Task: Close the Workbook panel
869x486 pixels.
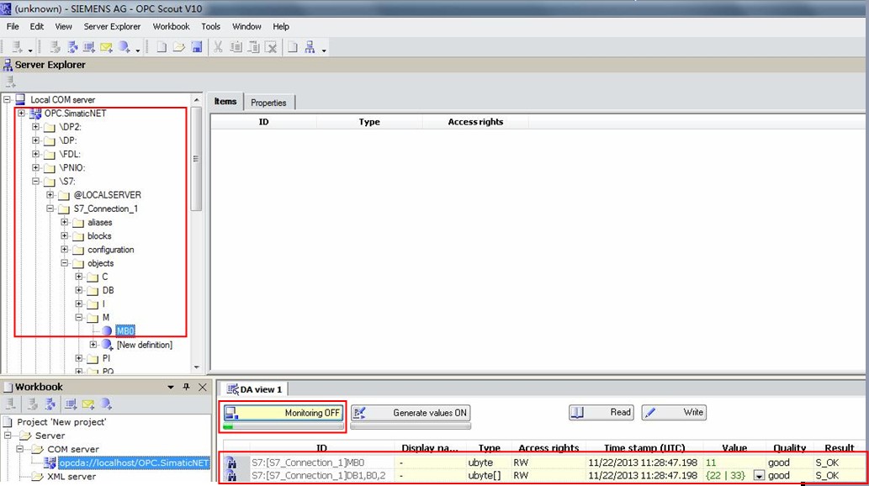Action: point(202,387)
